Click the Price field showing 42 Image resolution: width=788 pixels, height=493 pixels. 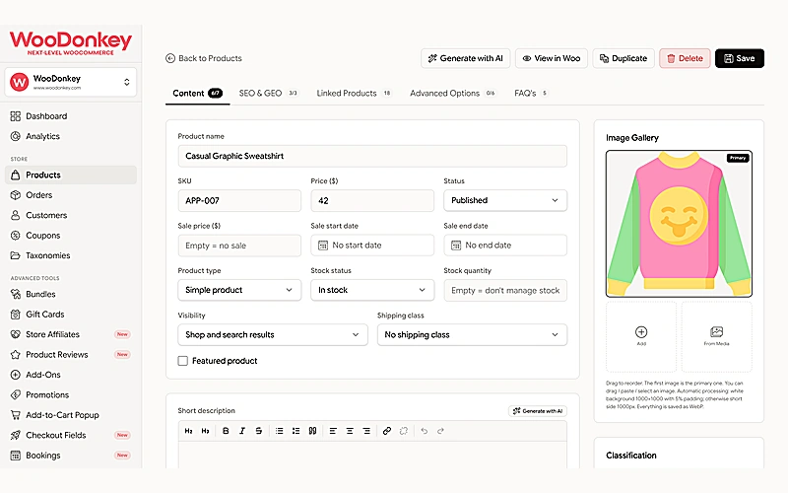coord(372,201)
